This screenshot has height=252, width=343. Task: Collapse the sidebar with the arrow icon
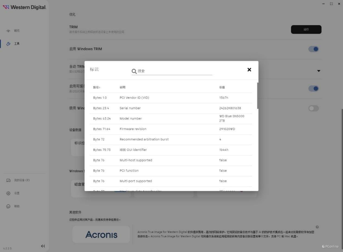(x=43, y=246)
